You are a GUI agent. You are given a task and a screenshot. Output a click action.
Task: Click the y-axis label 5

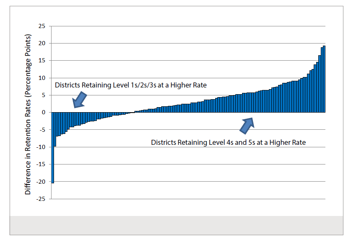44,95
